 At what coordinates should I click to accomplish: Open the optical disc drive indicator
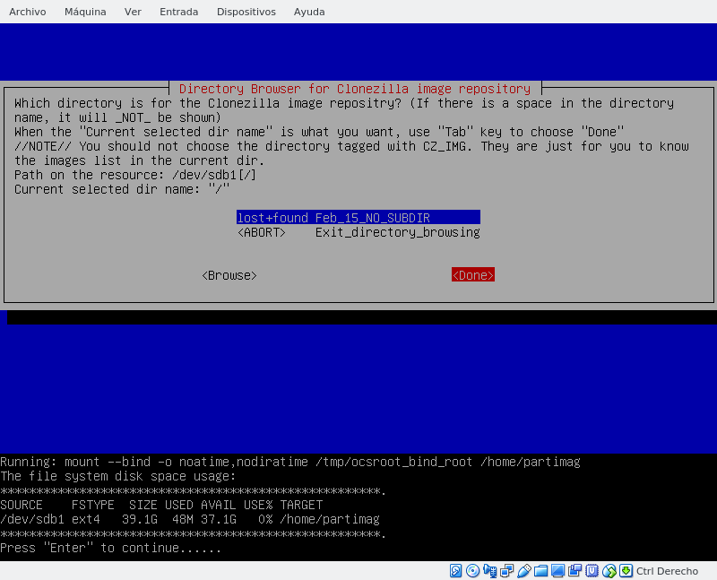point(472,570)
